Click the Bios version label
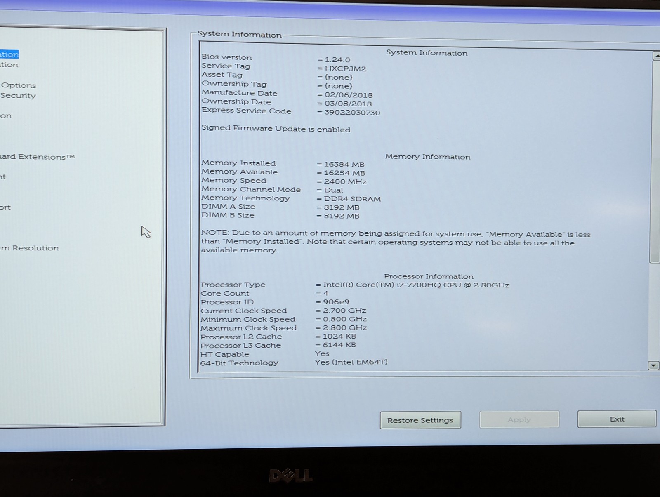 click(226, 57)
